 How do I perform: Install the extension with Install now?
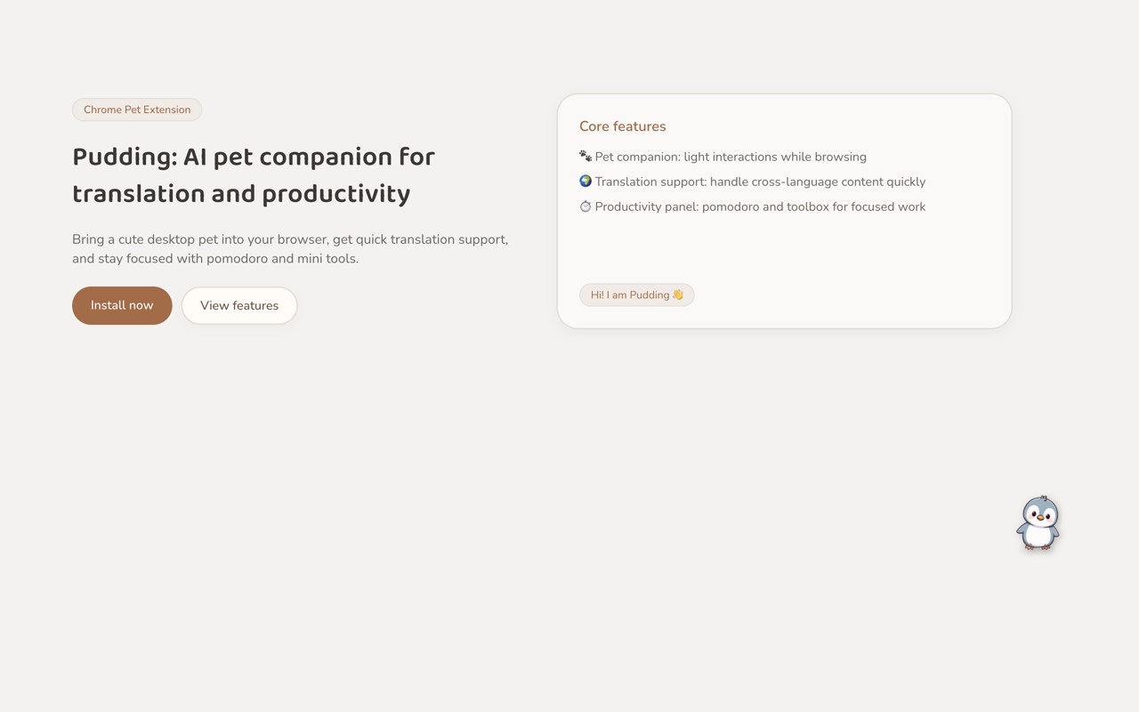click(x=122, y=305)
